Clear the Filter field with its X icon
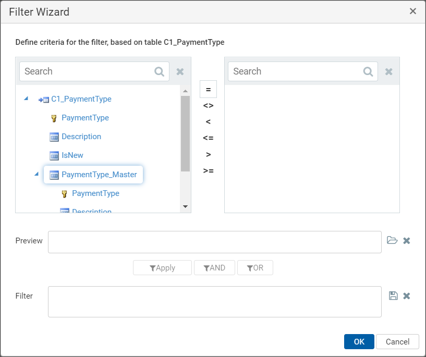This screenshot has height=357, width=426. pos(406,296)
